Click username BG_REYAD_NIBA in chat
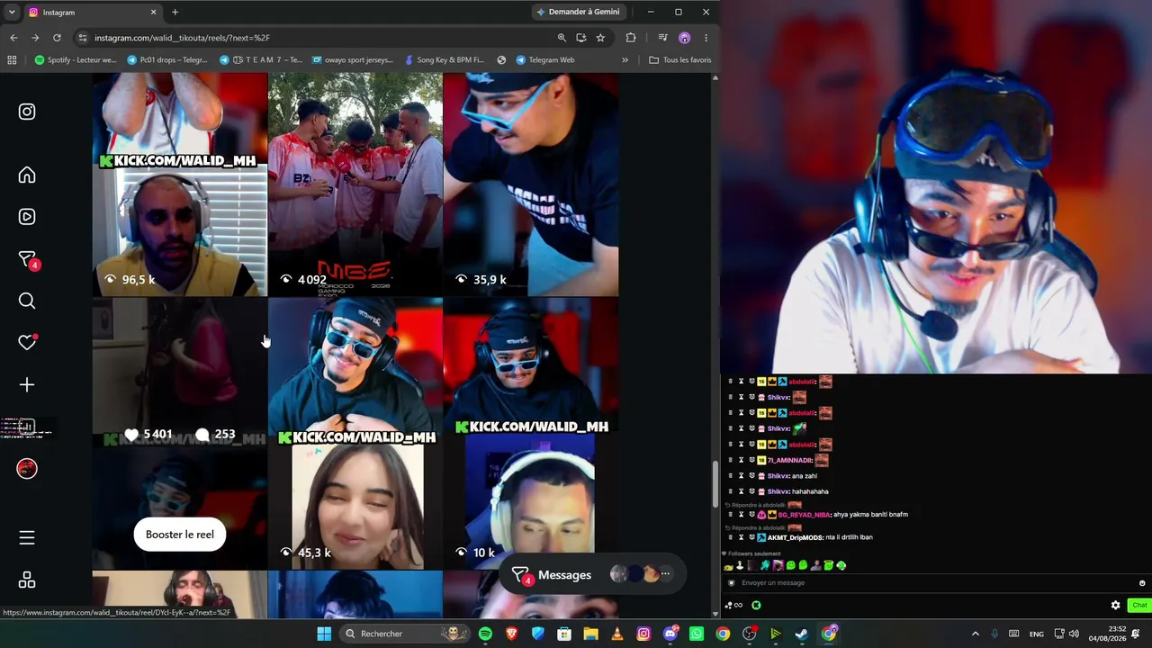The width and height of the screenshot is (1152, 648). click(804, 515)
